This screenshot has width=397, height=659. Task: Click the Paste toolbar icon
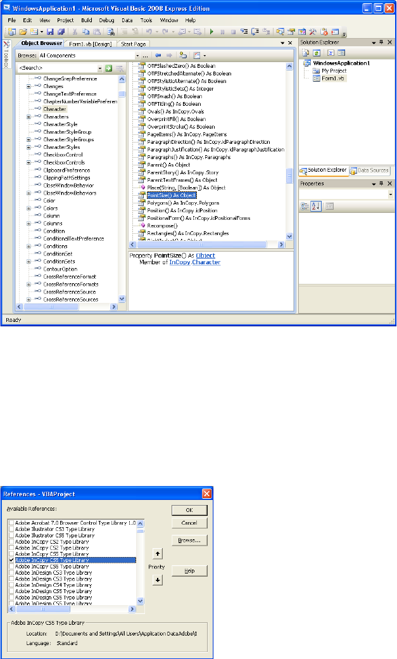pos(97,32)
